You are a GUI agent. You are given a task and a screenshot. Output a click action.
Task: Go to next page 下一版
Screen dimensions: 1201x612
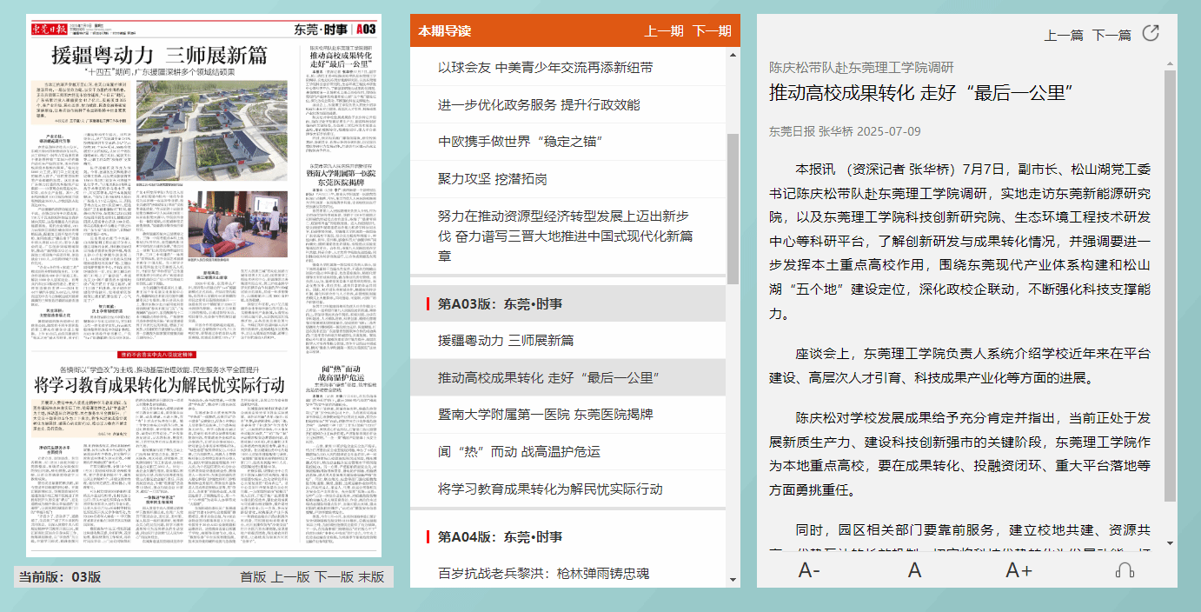[x=335, y=576]
